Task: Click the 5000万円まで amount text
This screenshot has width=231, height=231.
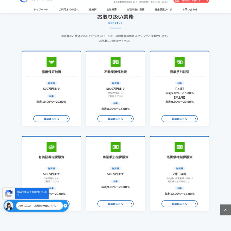Action: (115, 89)
